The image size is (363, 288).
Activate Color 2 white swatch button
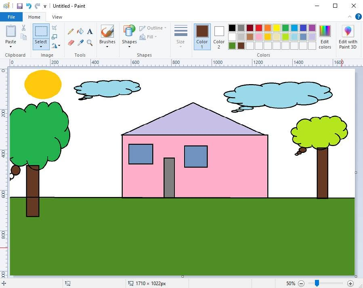219,37
